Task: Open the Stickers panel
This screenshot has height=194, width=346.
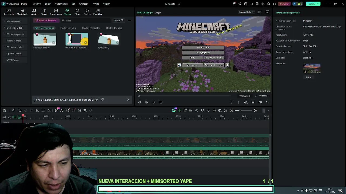Action: pyautogui.click(x=87, y=12)
